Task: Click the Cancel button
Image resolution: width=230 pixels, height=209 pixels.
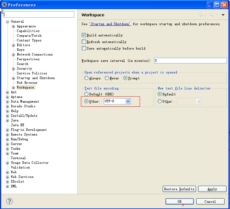Action: pos(210,201)
